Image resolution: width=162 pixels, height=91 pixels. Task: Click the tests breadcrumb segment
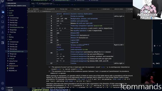coord(33,3)
